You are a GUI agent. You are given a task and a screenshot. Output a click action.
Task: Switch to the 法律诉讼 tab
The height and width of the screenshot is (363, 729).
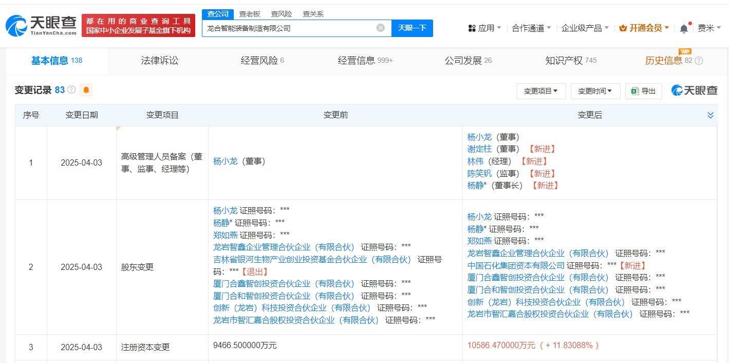160,61
